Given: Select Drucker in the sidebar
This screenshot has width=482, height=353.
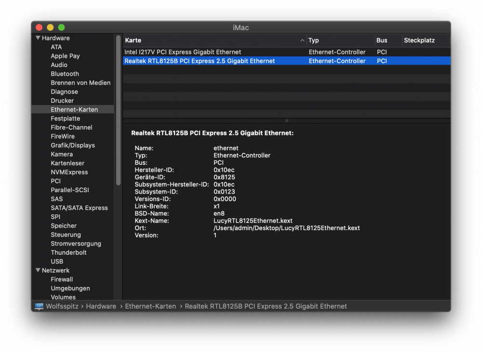Looking at the screenshot, I should [x=62, y=101].
